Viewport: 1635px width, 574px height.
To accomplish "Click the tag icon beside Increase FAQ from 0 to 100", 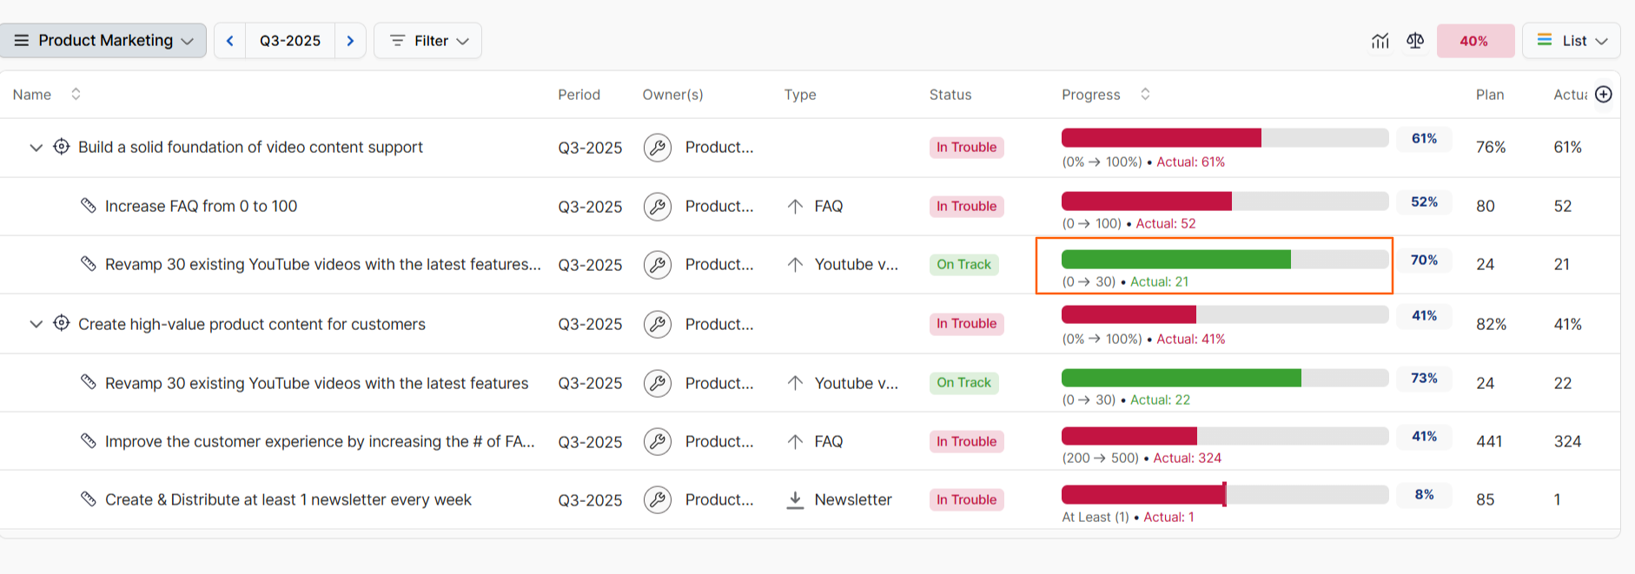I will pos(88,205).
